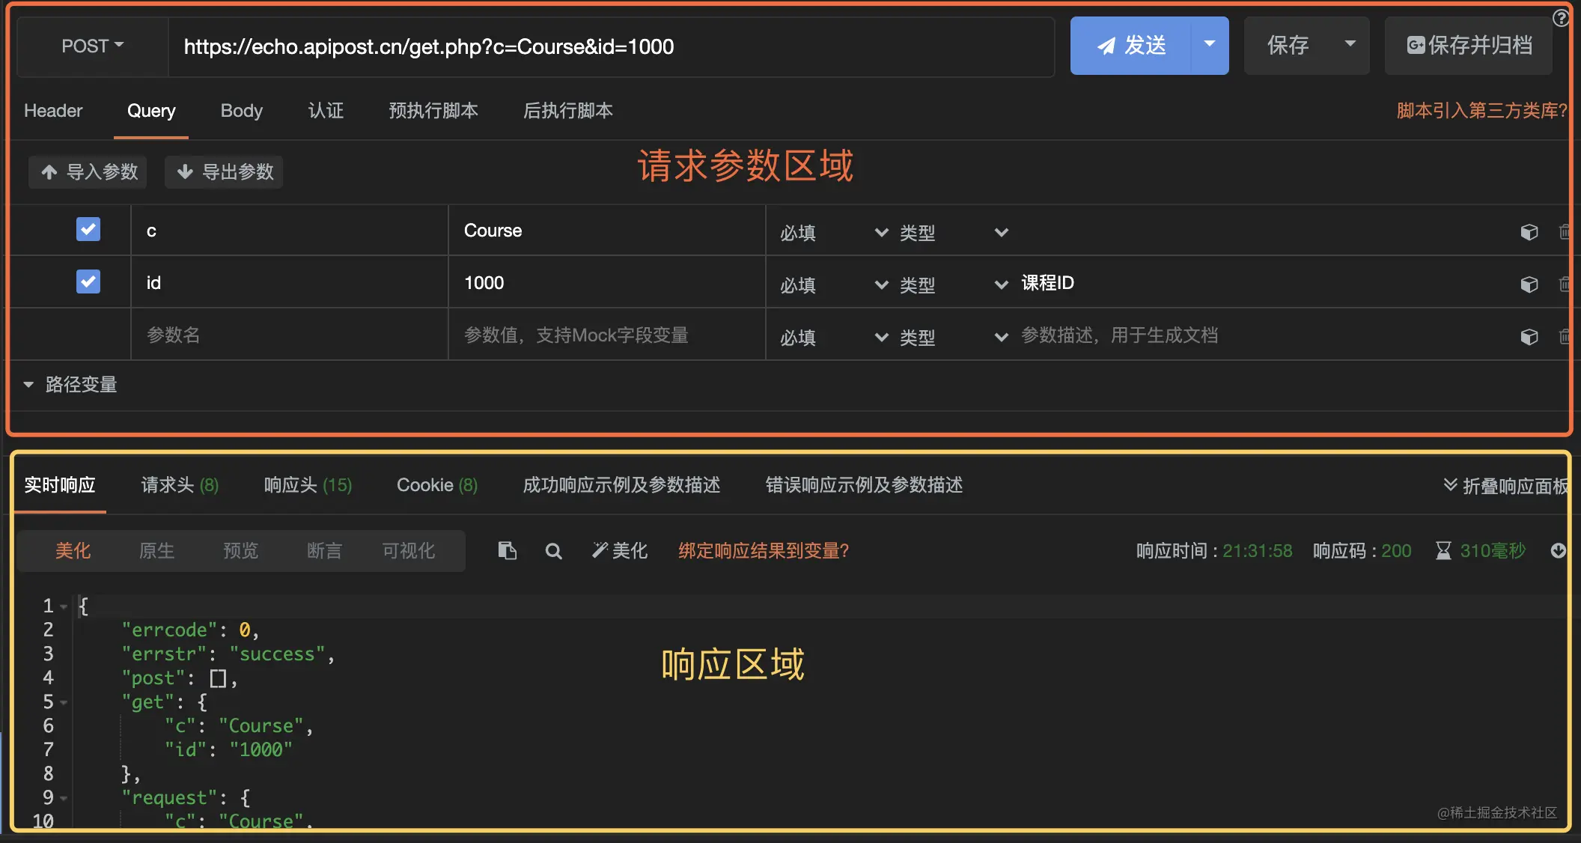Click the delete trash icon in id row
The height and width of the screenshot is (843, 1581).
1564,284
